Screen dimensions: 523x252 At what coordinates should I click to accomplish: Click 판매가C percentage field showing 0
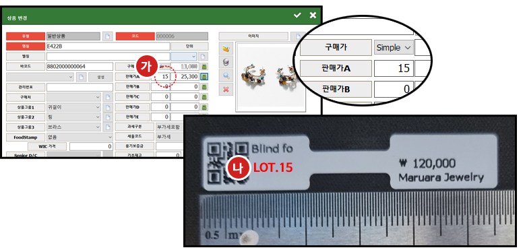160,97
